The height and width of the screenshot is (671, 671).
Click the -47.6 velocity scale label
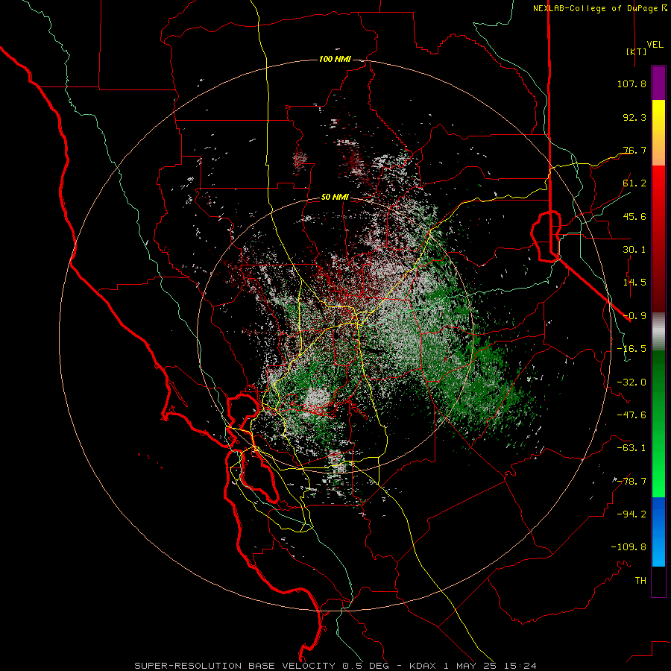[x=631, y=415]
